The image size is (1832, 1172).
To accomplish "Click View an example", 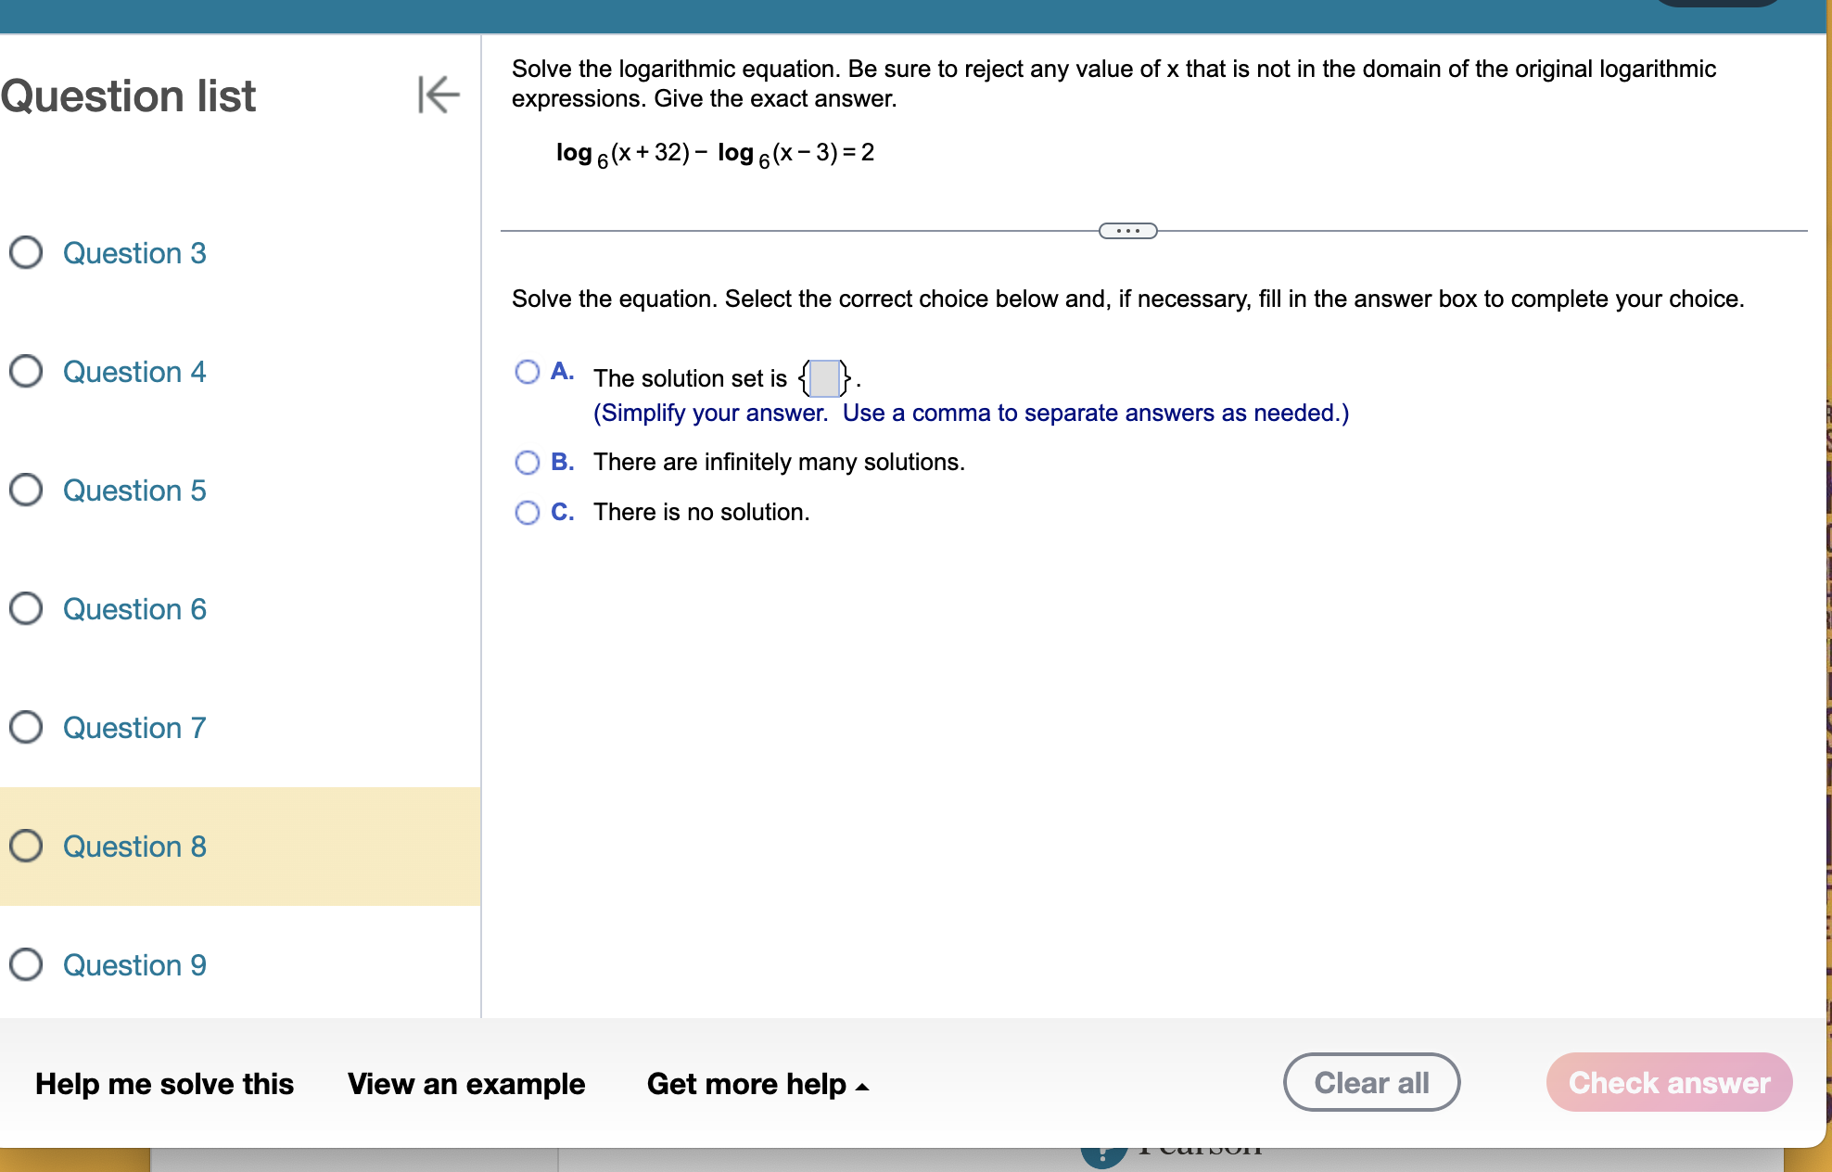I will coord(466,1084).
